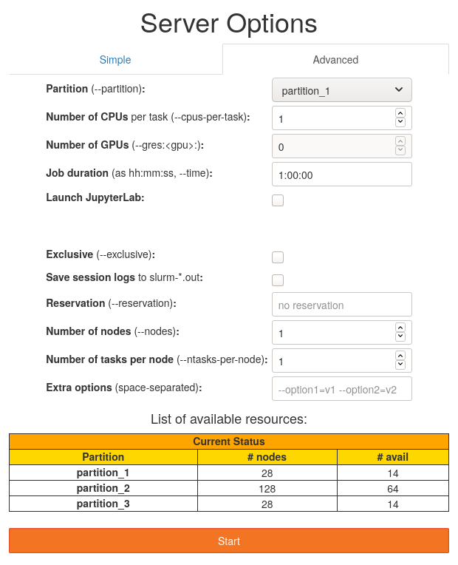Click the up arrow on Number of CPUs
This screenshot has height=565, width=458.
pos(400,114)
